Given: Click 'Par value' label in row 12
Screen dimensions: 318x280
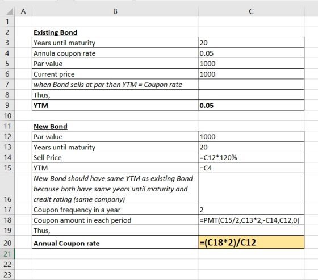Looking at the screenshot, I should tap(115, 136).
